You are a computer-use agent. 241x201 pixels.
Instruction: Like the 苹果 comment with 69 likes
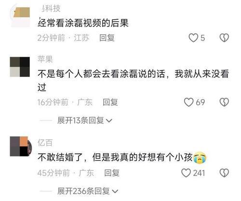coord(188,102)
